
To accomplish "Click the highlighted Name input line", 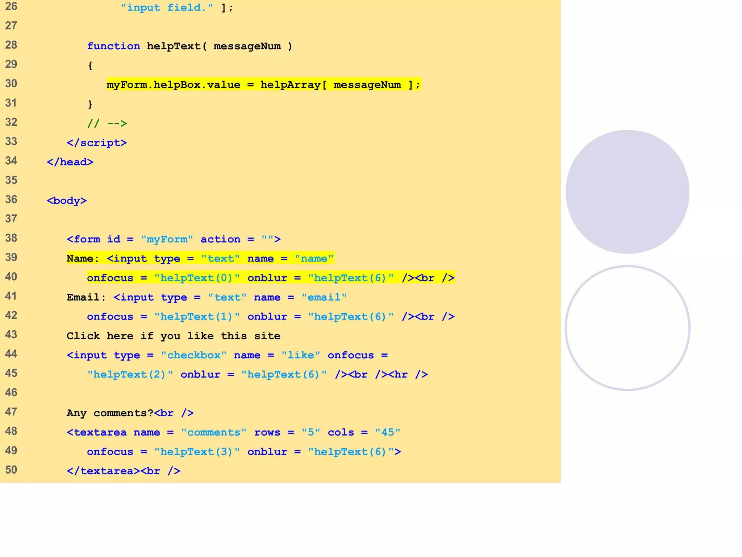I will coord(200,259).
